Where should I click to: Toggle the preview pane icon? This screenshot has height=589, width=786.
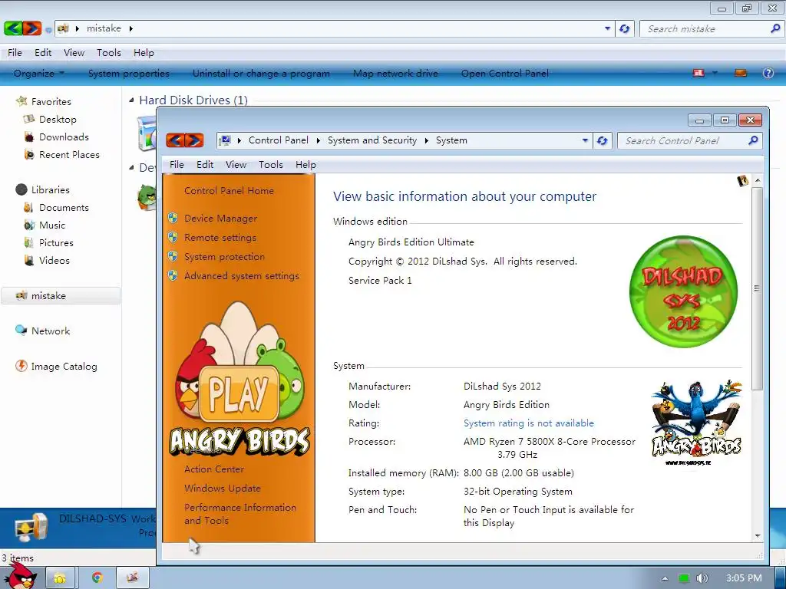(741, 73)
